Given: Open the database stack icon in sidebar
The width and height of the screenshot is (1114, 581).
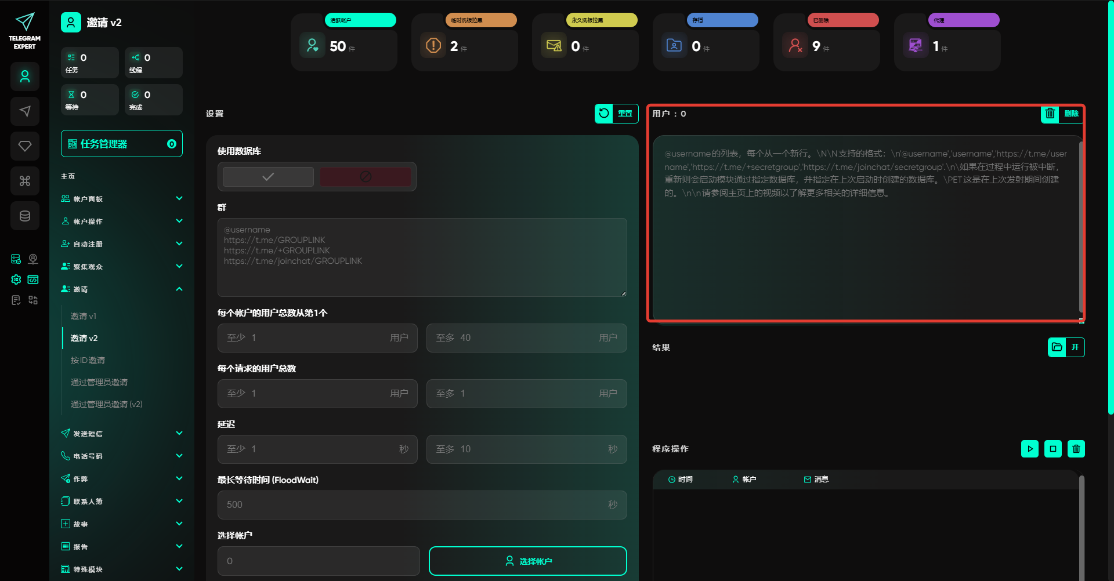Looking at the screenshot, I should pyautogui.click(x=25, y=216).
